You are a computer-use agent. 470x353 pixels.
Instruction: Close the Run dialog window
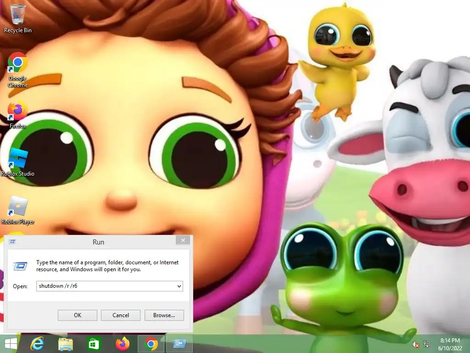click(183, 240)
